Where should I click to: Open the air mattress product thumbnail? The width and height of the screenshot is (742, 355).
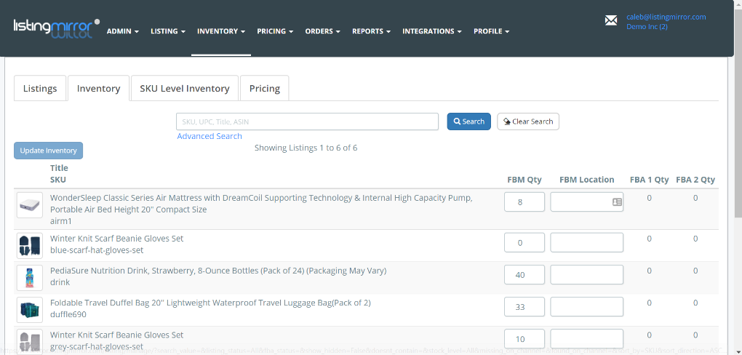click(x=30, y=205)
